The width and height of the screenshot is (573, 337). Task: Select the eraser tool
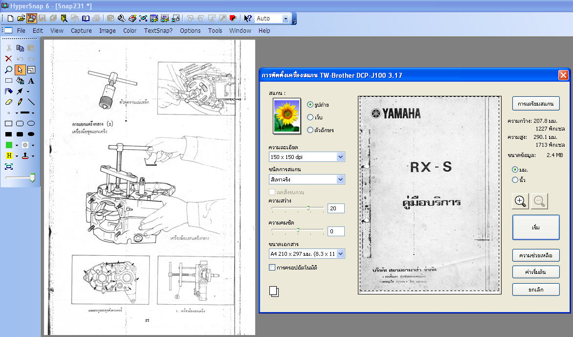point(9,102)
